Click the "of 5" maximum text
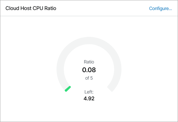178x122 pixels. pos(89,78)
